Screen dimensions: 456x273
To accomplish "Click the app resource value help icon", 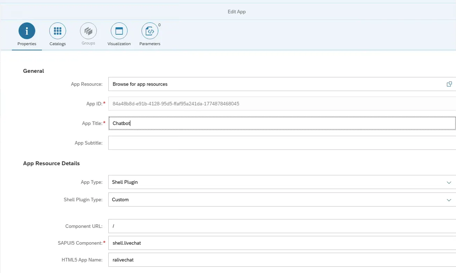I will click(x=449, y=84).
